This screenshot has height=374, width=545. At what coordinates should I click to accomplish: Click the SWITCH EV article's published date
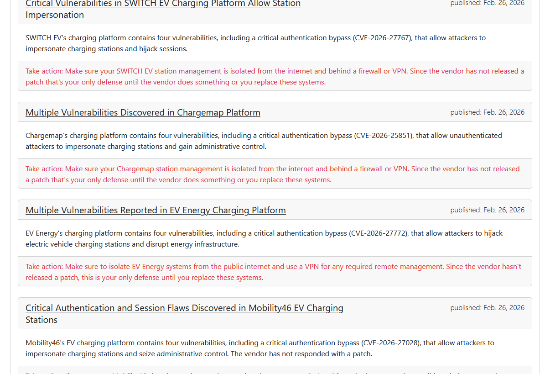click(487, 3)
